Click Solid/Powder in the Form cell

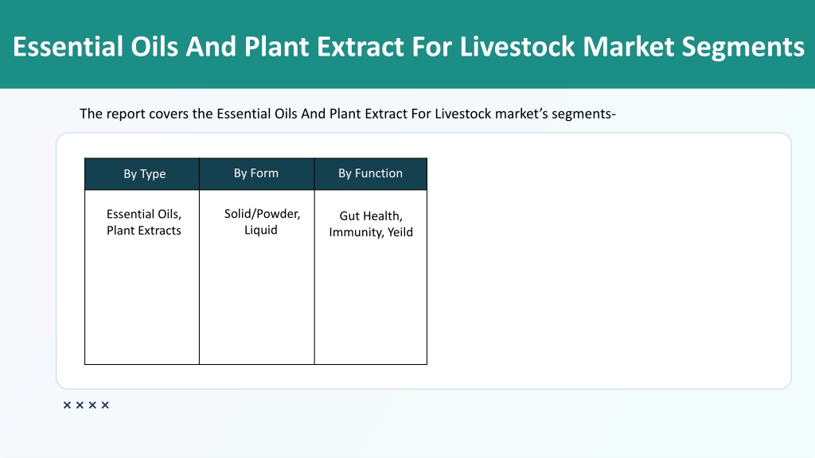(262, 214)
